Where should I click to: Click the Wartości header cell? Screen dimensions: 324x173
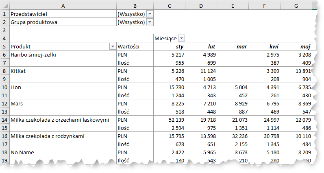[135, 46]
